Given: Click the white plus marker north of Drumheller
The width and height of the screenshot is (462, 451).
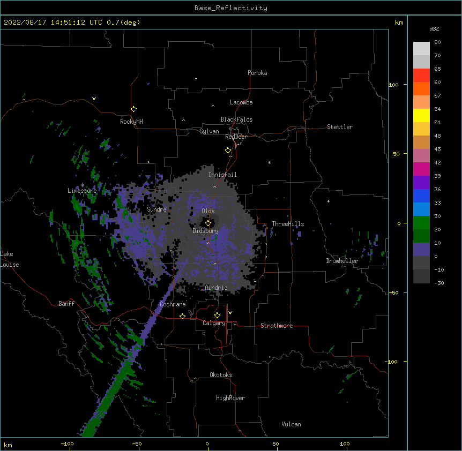Looking at the screenshot, I should click(328, 201).
